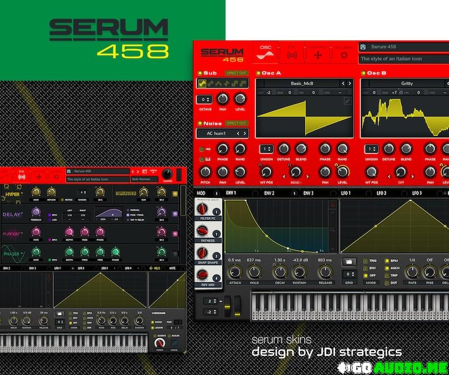Click the magnifier zoom icon on ENV 1 graph
449x375 pixels.
click(x=332, y=230)
